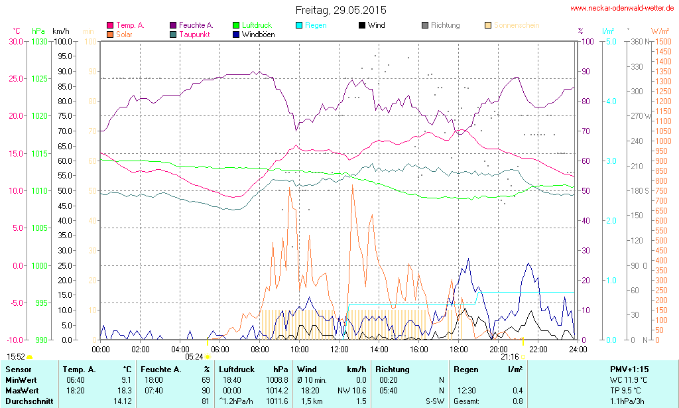The image size is (679, 408).
Task: Click the magenta Temp. A. legend swatch
Action: (110, 26)
